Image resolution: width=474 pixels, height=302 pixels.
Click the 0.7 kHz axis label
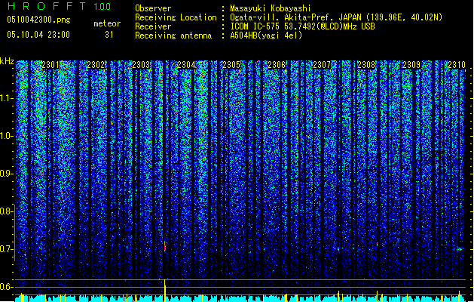(x=6, y=249)
